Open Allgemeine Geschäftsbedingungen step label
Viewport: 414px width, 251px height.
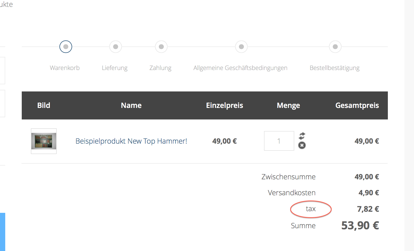(x=240, y=68)
